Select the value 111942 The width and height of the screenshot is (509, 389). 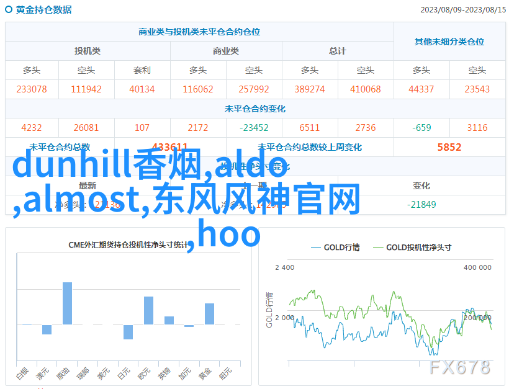point(86,89)
